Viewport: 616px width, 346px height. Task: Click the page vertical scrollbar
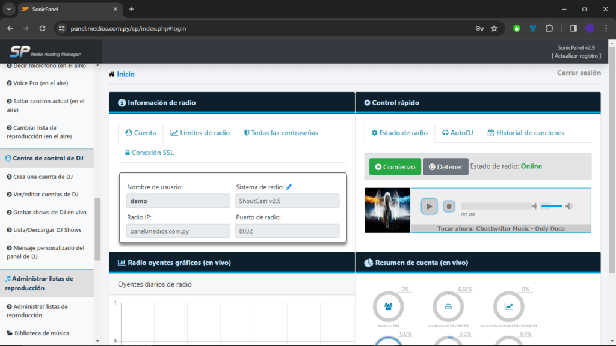(612, 160)
